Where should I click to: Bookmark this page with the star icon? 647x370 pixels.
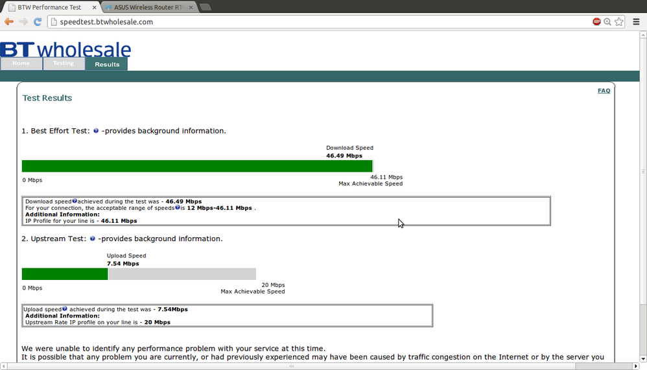coord(619,22)
